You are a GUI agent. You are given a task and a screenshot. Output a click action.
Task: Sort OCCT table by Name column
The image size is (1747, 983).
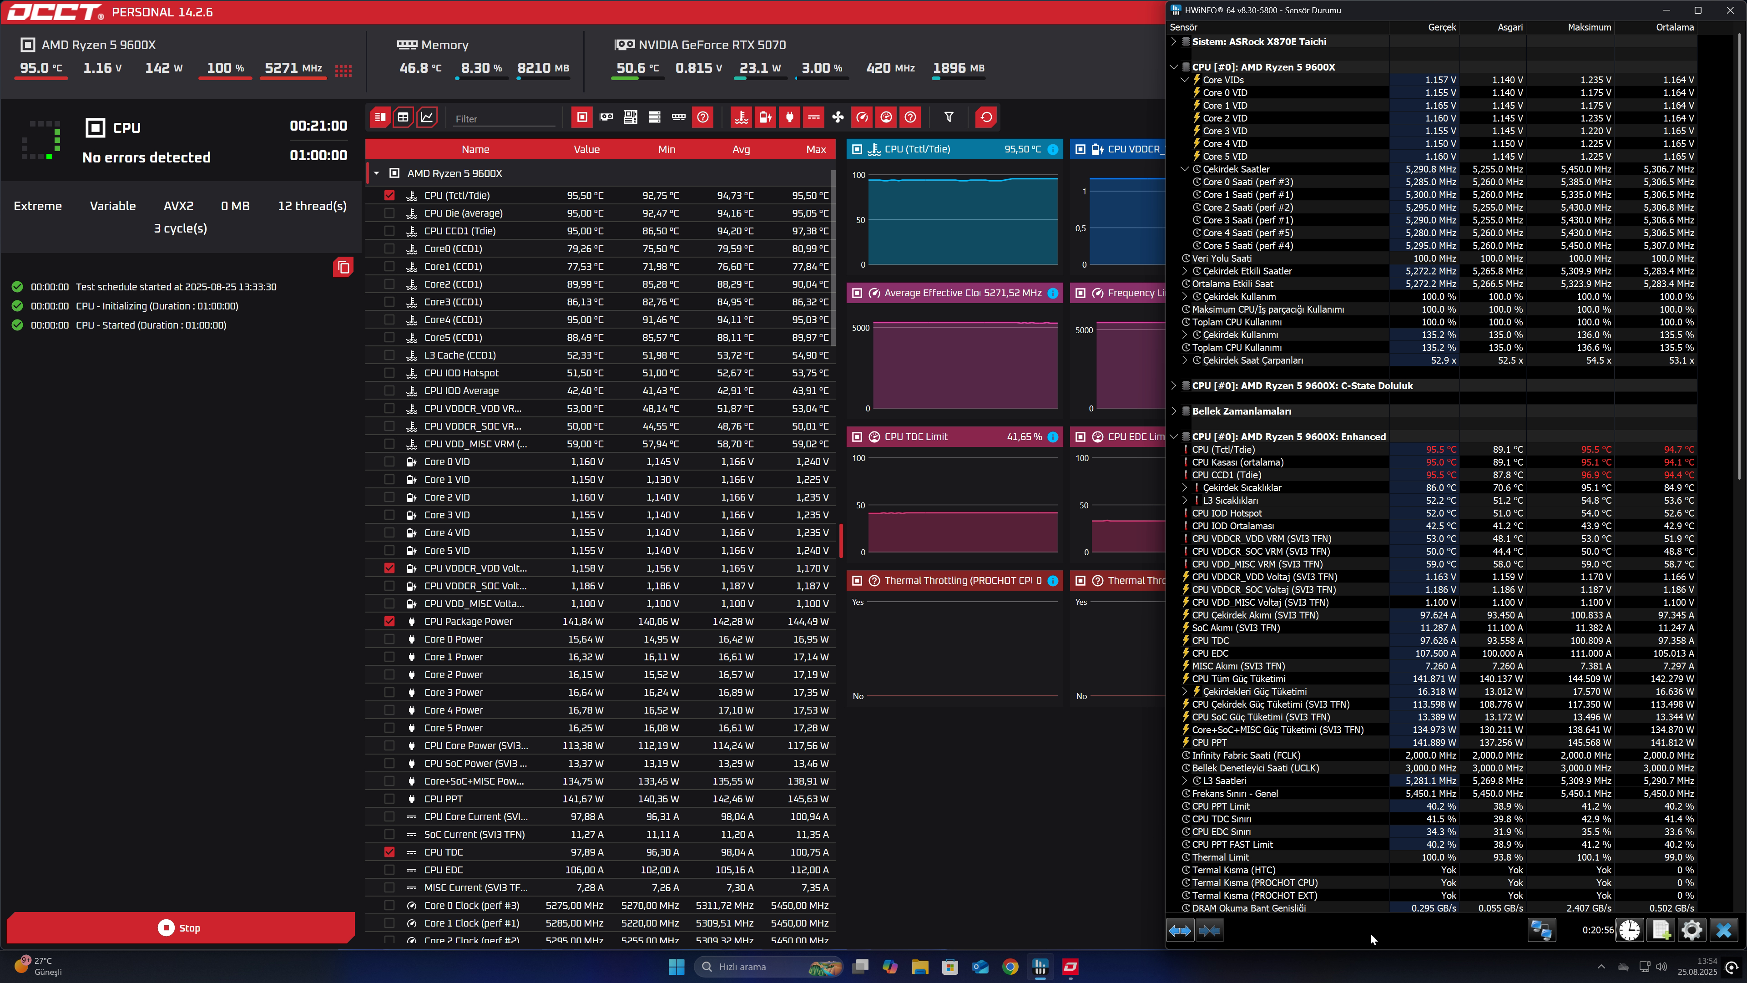coord(475,149)
